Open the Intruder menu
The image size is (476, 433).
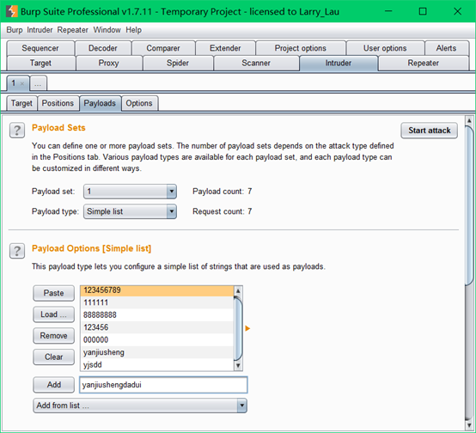point(40,30)
